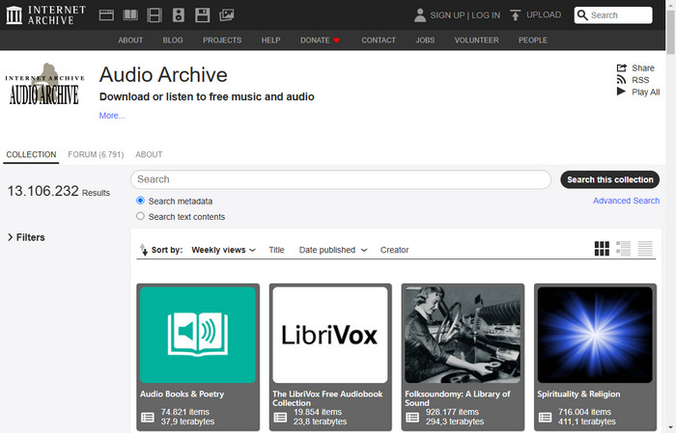Sort results by Creator

click(394, 250)
